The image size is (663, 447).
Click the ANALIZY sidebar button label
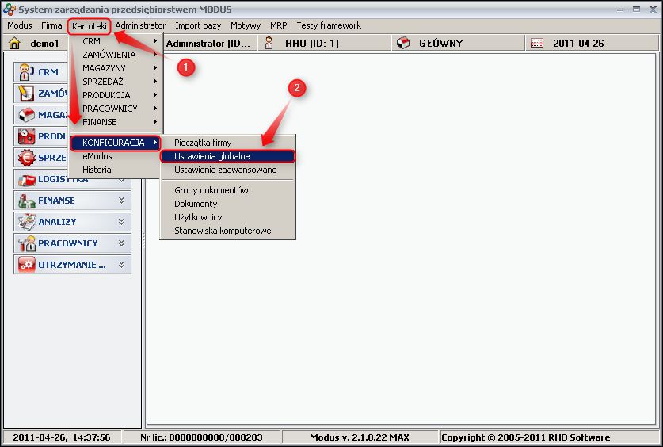57,222
